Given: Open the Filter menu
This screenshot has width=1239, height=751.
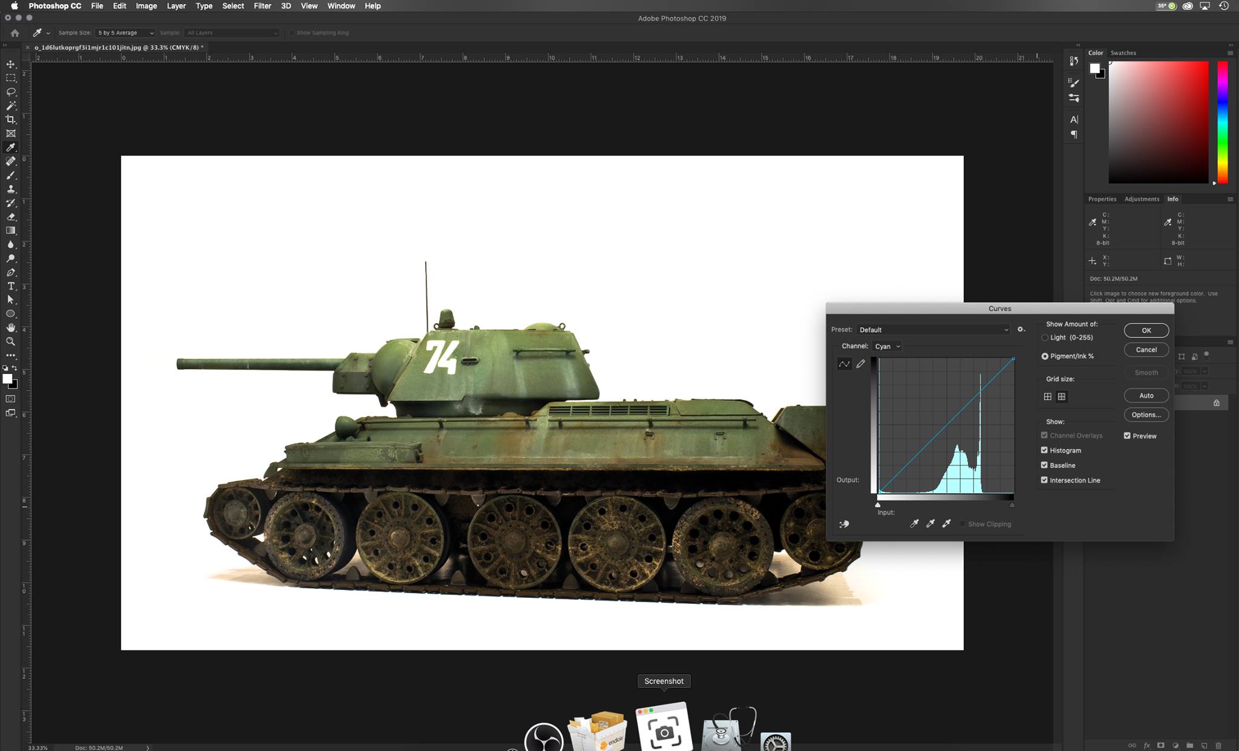Looking at the screenshot, I should click(262, 6).
